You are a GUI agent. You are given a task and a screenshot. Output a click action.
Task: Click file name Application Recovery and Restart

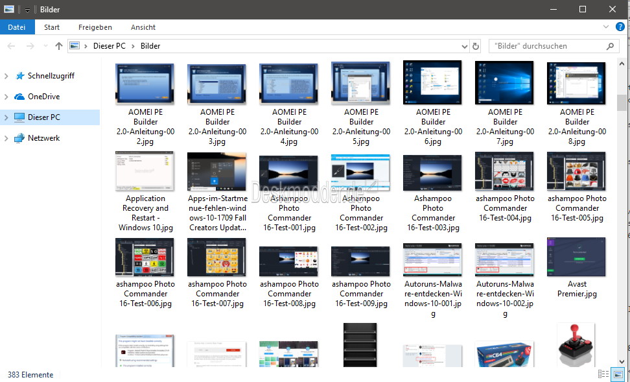point(145,213)
